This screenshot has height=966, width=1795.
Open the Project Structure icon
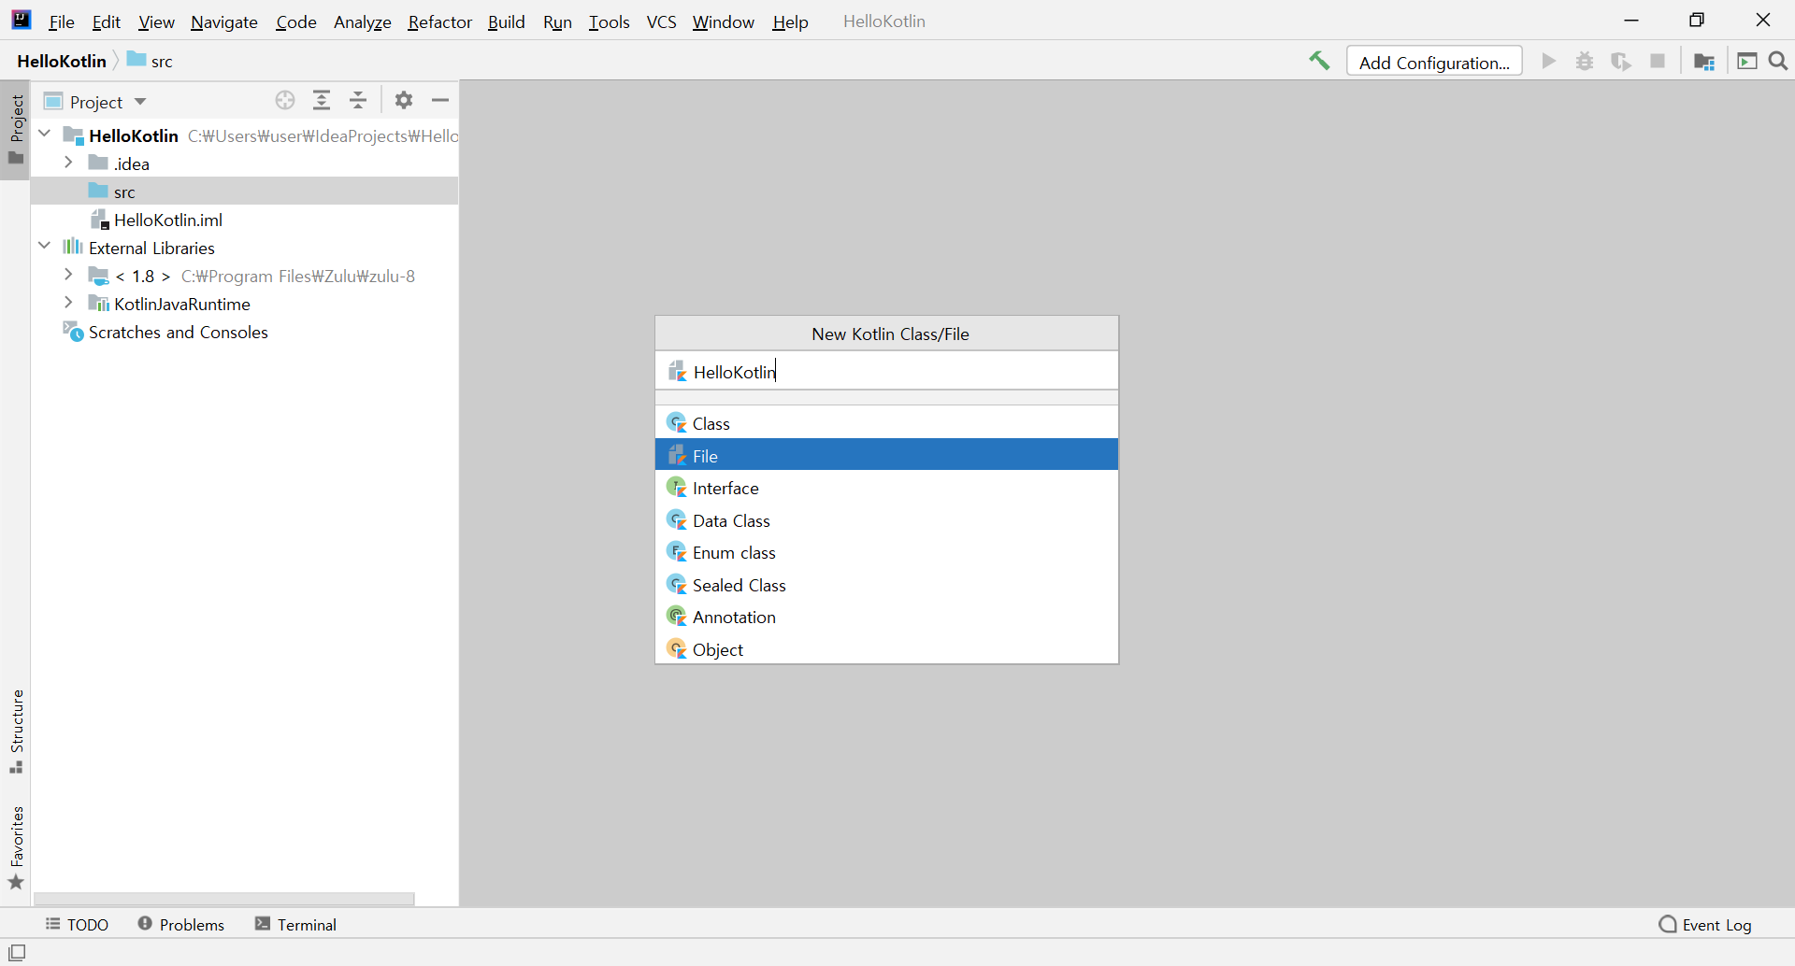pyautogui.click(x=1704, y=62)
